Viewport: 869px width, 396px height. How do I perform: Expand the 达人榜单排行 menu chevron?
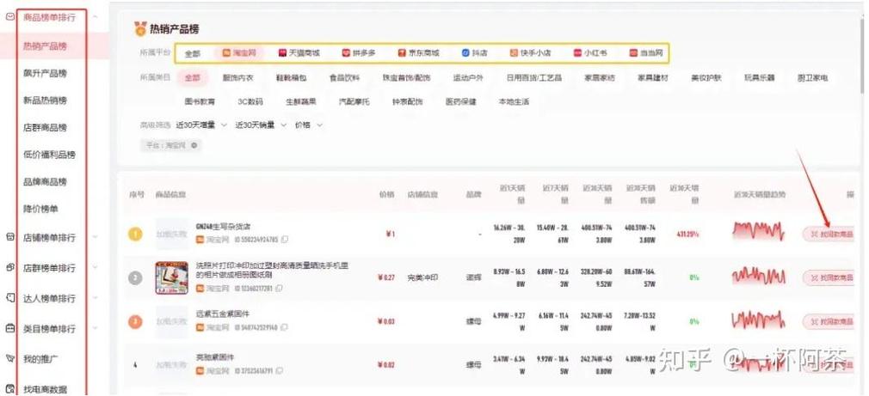pos(96,297)
